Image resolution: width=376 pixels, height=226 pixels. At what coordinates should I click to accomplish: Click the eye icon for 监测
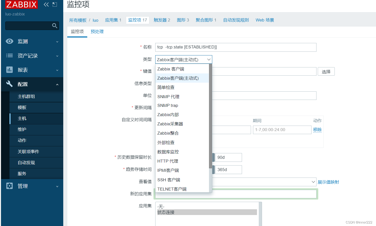[9, 41]
